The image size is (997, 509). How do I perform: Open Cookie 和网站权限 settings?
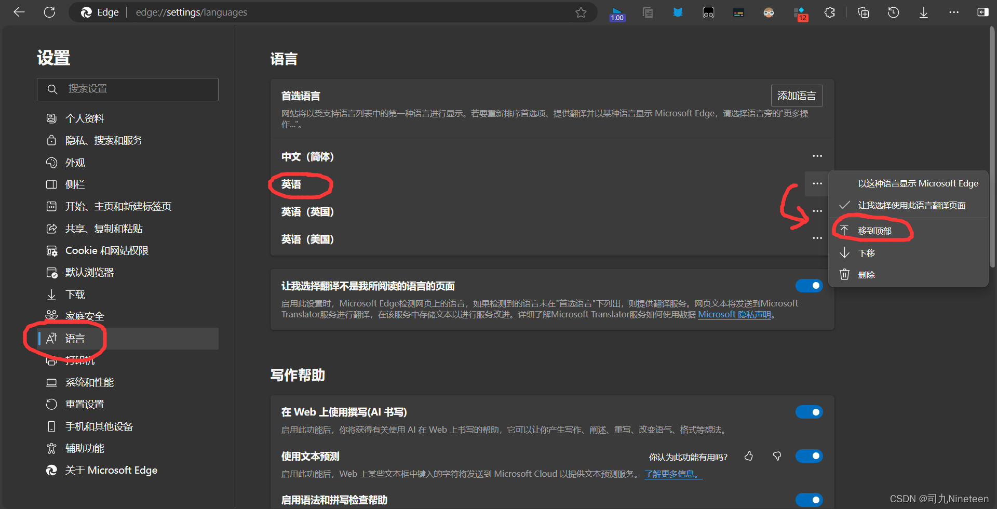pyautogui.click(x=128, y=251)
